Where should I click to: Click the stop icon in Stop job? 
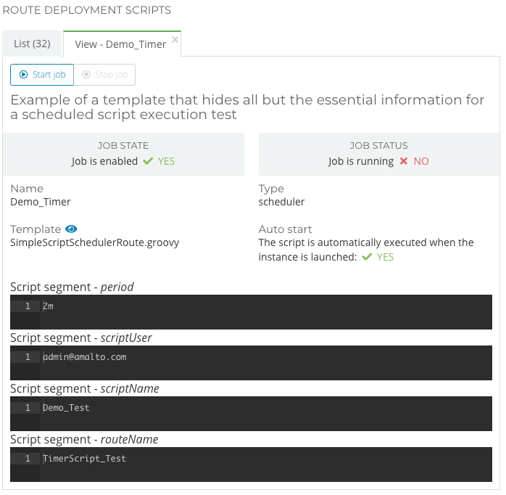pyautogui.click(x=86, y=75)
